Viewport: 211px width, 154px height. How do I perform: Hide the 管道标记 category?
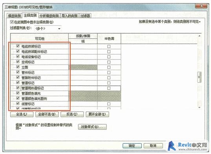tap(18, 83)
